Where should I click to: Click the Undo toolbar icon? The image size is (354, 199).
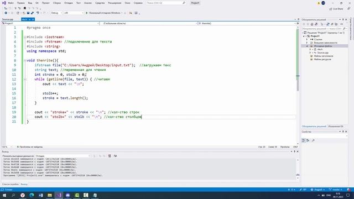38,13
